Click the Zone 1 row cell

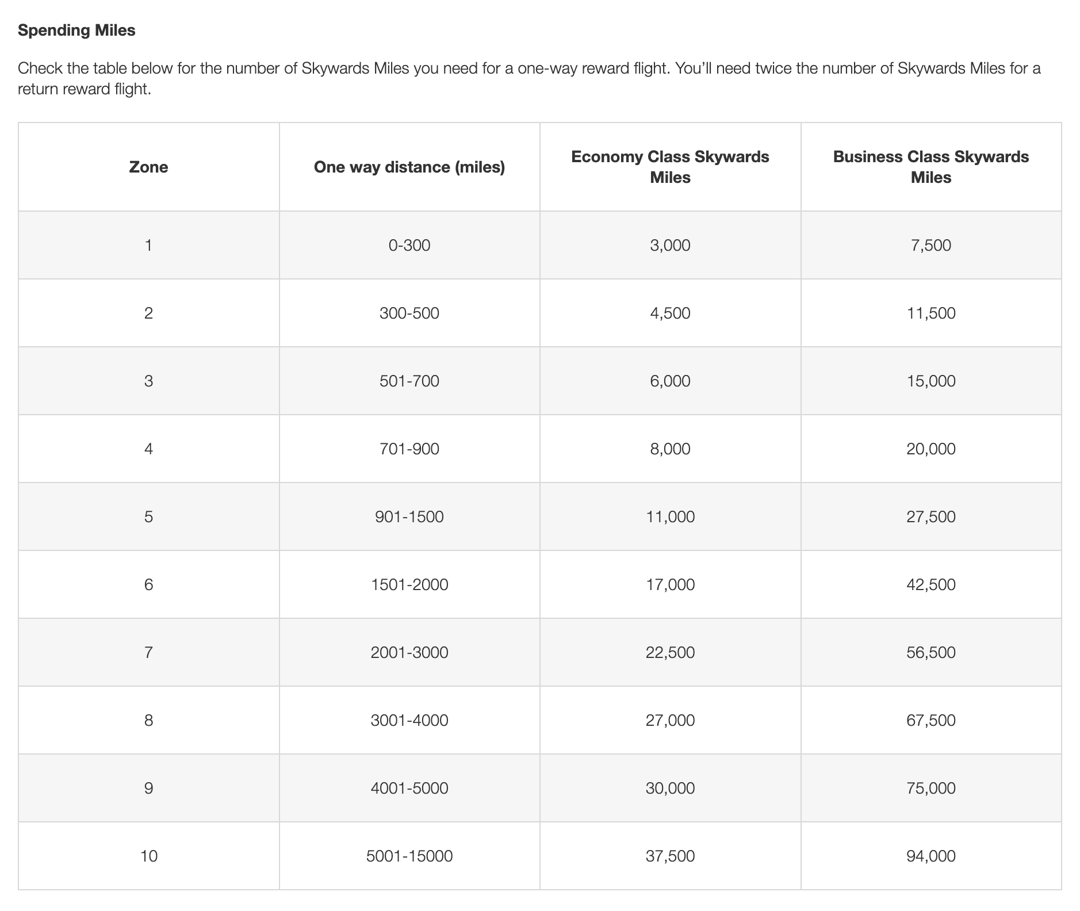click(148, 245)
